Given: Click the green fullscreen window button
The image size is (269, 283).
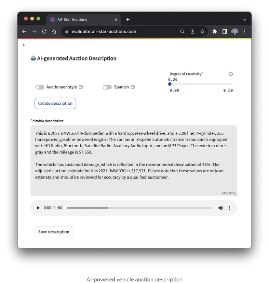Looking at the screenshot, I should 38,19.
